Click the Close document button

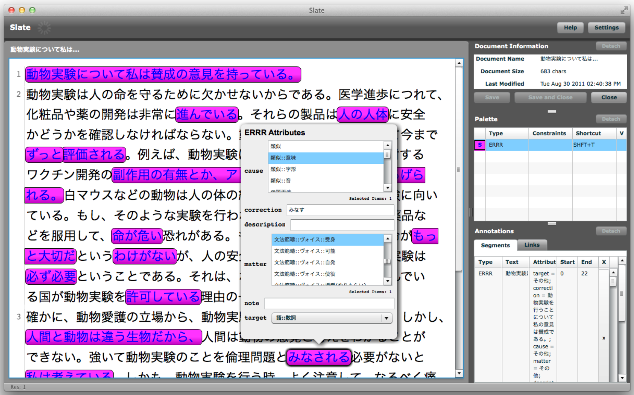coord(609,98)
